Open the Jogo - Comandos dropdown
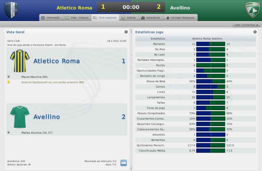Viewport: 262px width, 171px height. click(x=246, y=25)
